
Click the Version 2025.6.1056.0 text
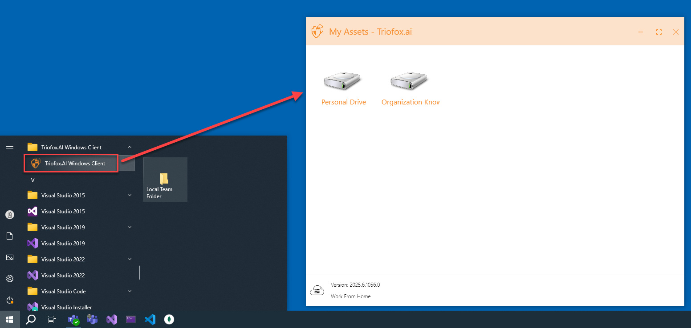[x=355, y=285]
